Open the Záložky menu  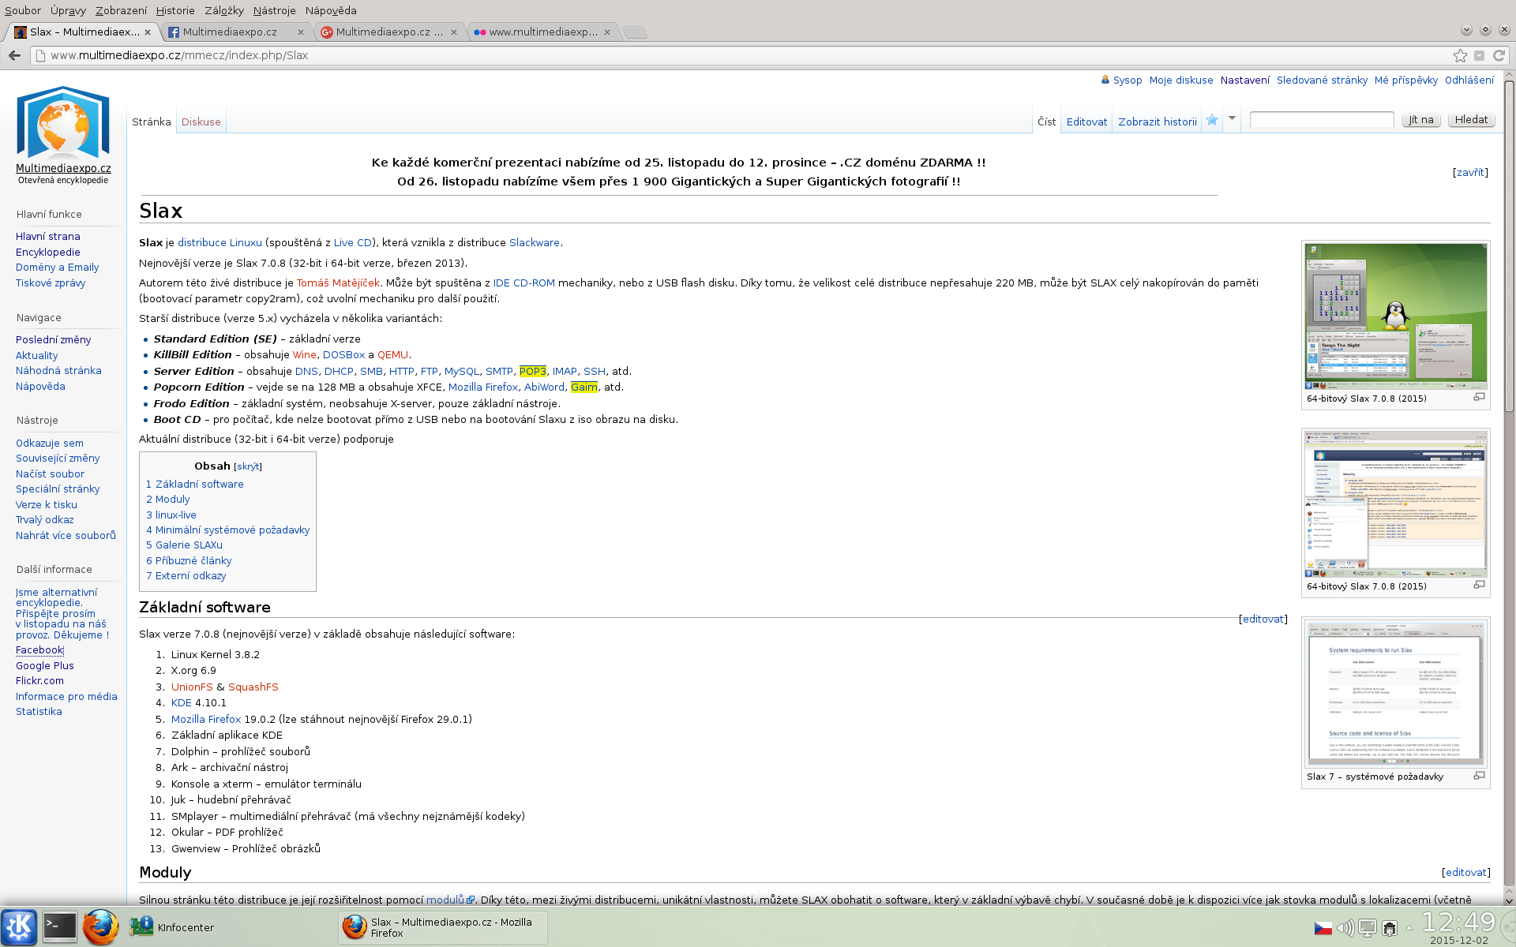[x=223, y=10]
